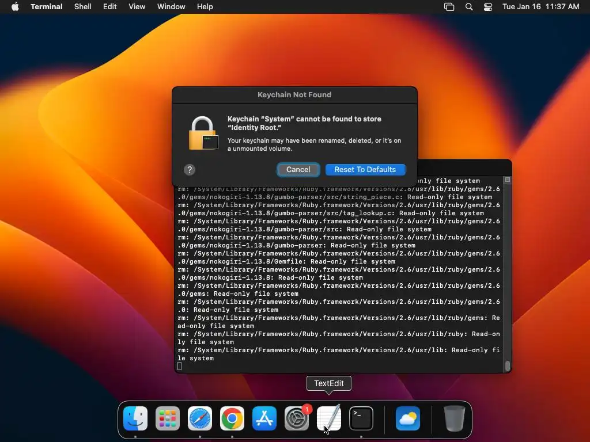Click the Terminal split pane icon

click(508, 180)
